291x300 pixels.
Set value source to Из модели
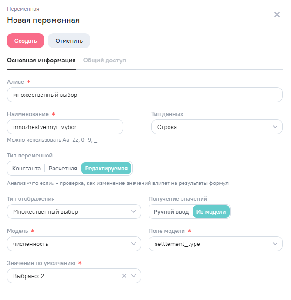211,212
